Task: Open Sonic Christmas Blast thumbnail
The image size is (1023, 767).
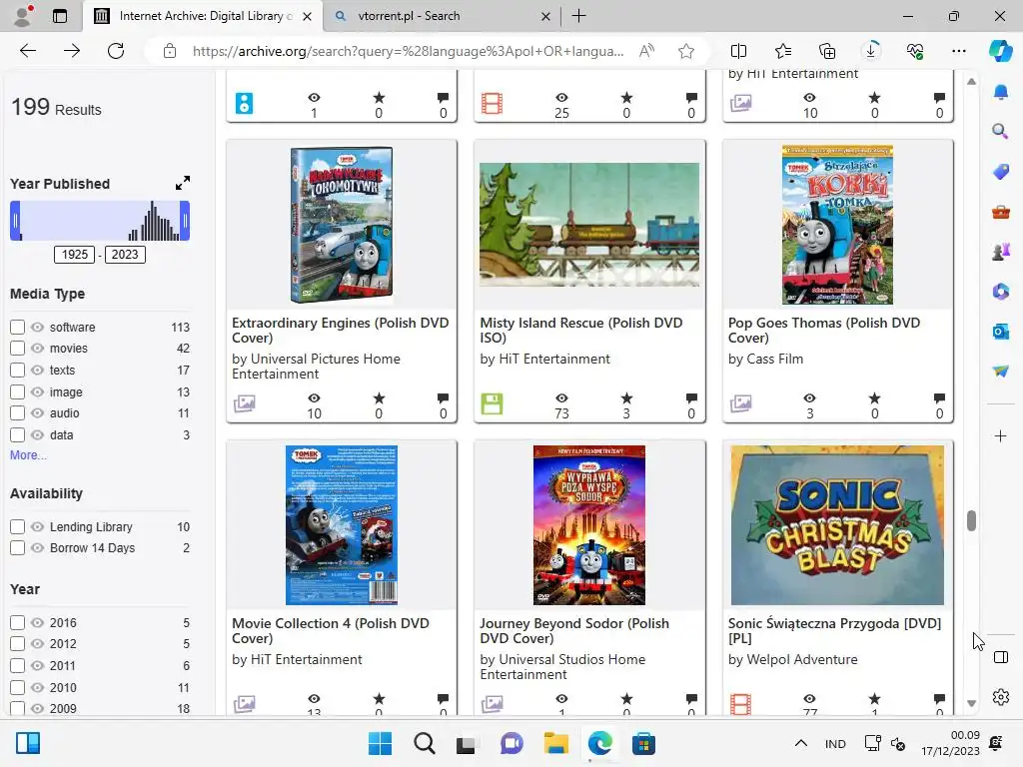Action: tap(837, 525)
